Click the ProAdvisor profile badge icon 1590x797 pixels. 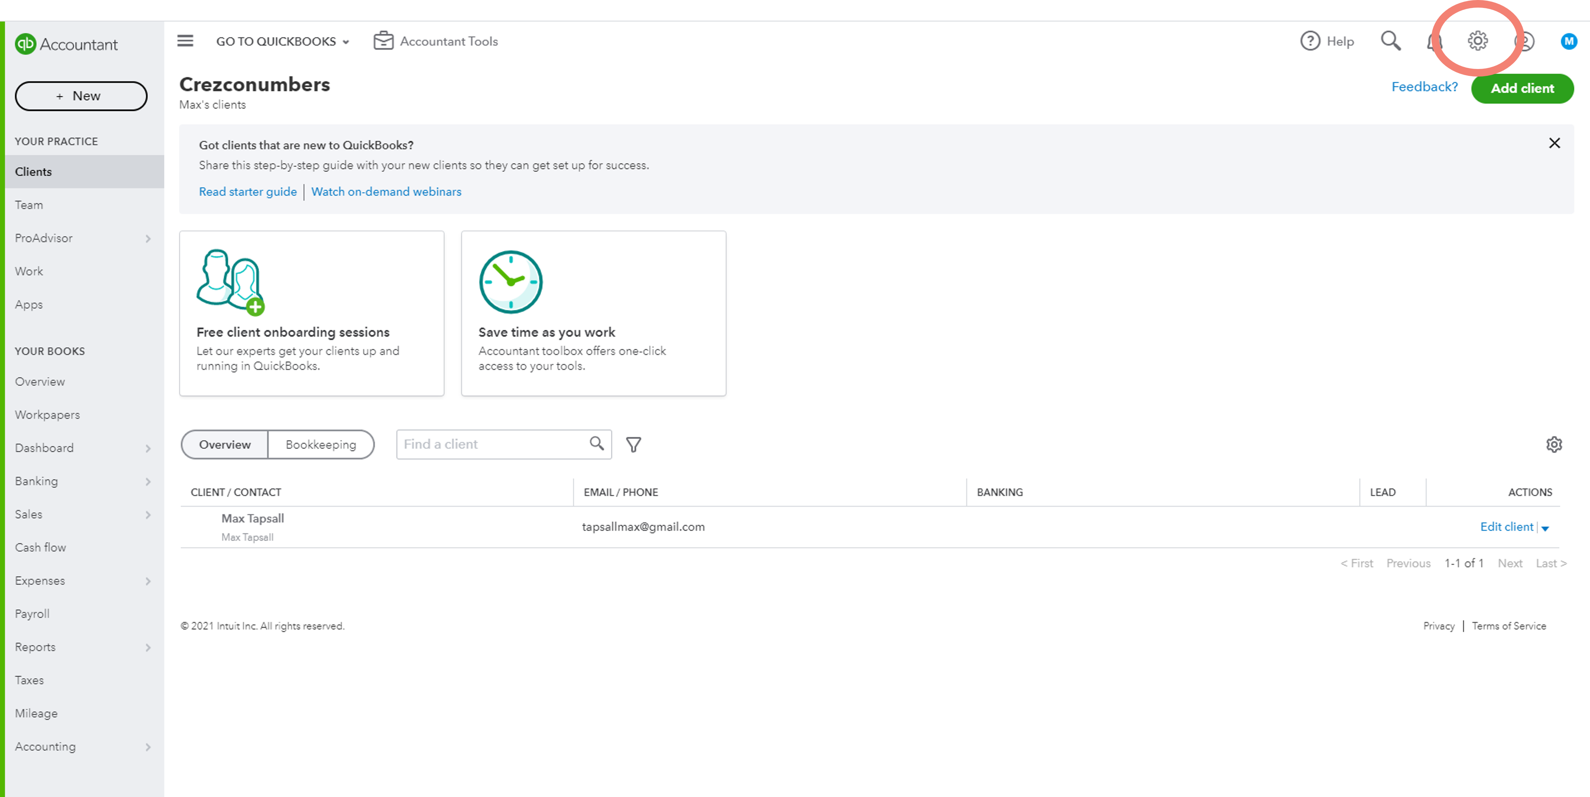point(1524,41)
